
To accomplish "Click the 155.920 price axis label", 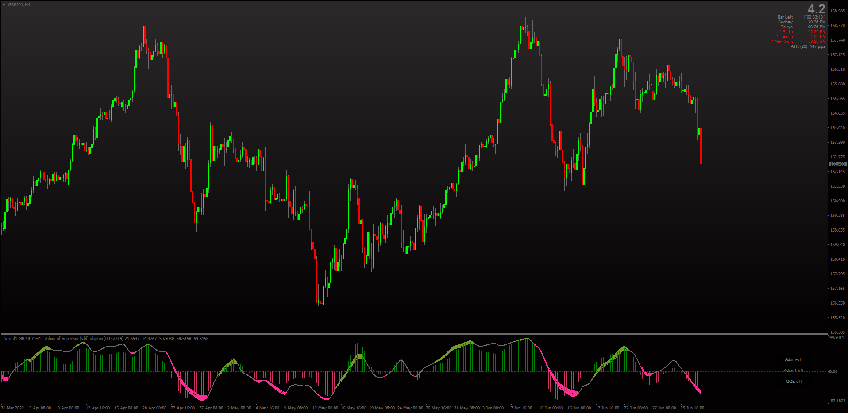I will click(837, 318).
